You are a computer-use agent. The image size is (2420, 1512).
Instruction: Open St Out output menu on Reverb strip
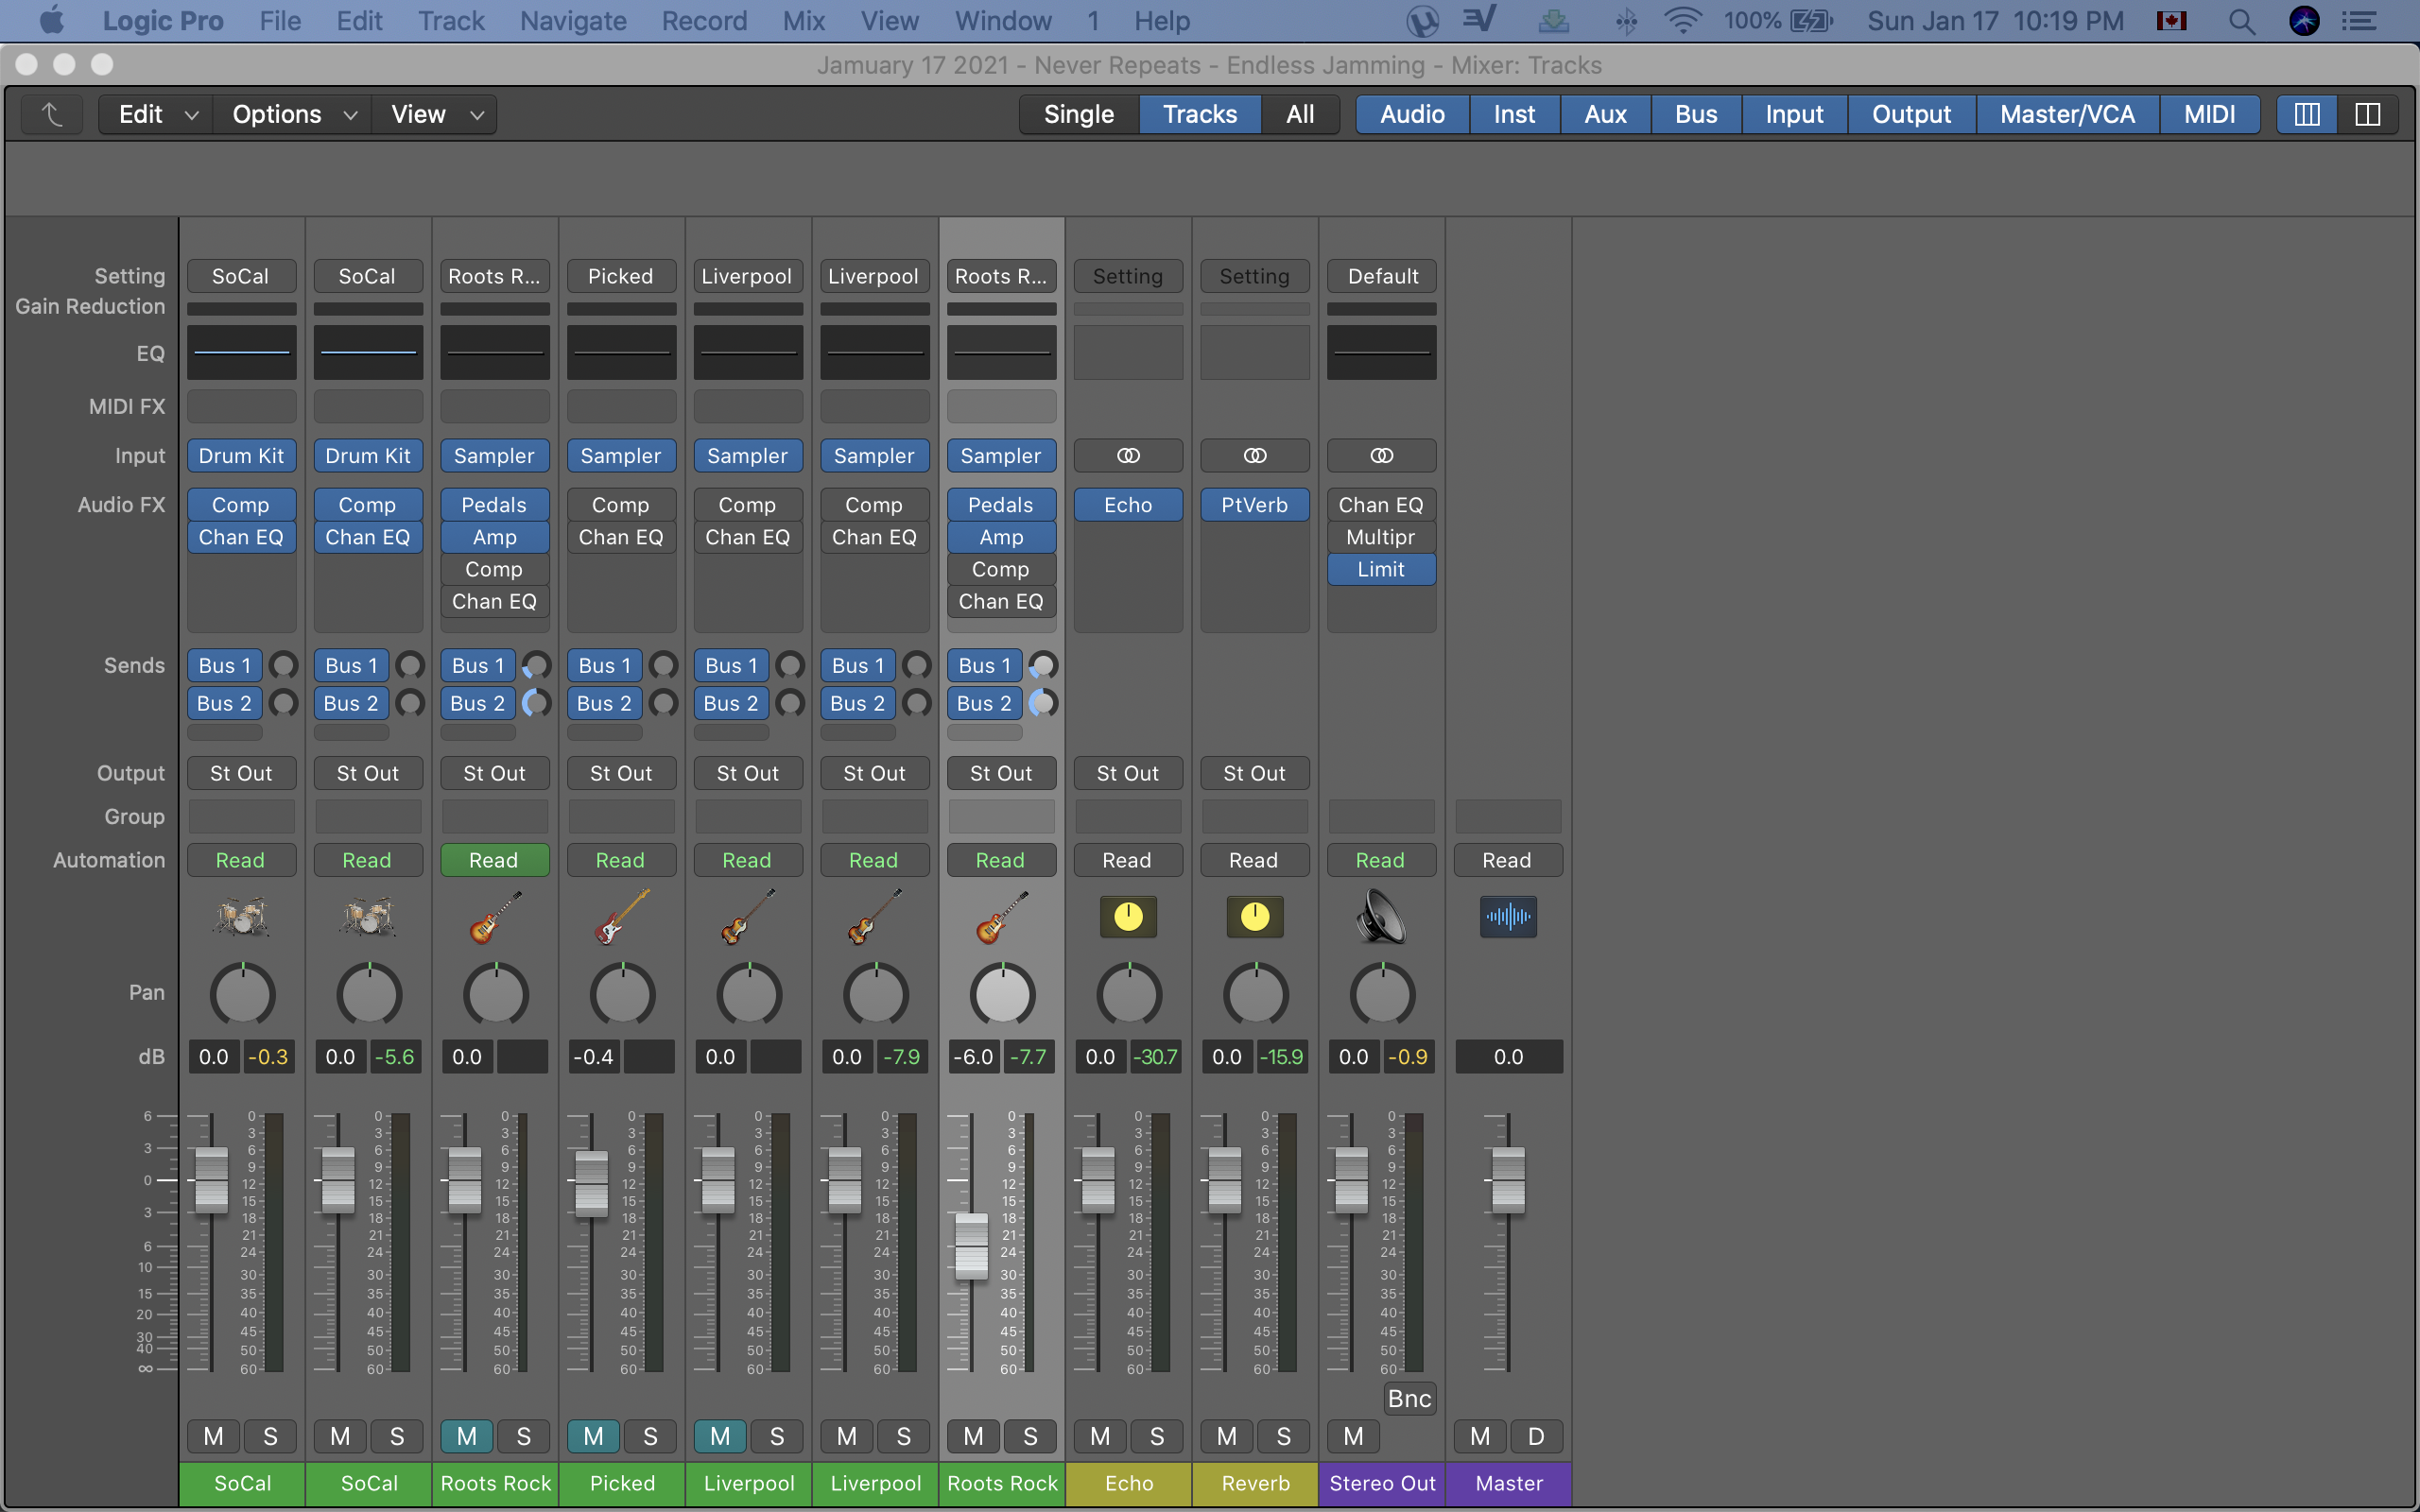(1255, 773)
